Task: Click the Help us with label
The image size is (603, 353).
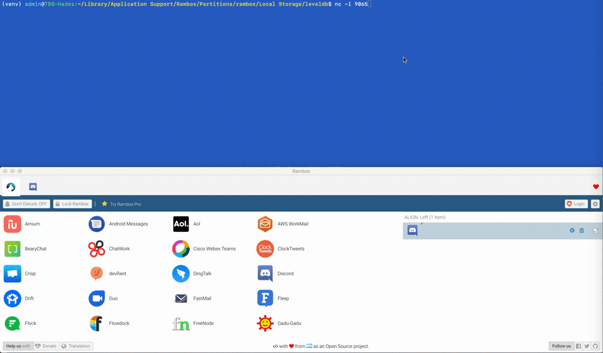Action: click(18, 346)
